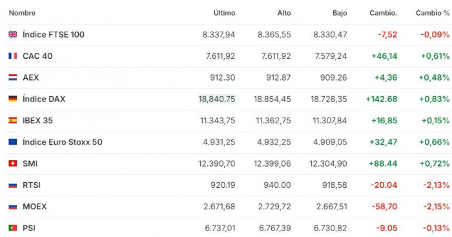Image resolution: width=452 pixels, height=237 pixels.
Task: Click the EU flag icon beside Euro Stoxx 50
Action: (13, 142)
